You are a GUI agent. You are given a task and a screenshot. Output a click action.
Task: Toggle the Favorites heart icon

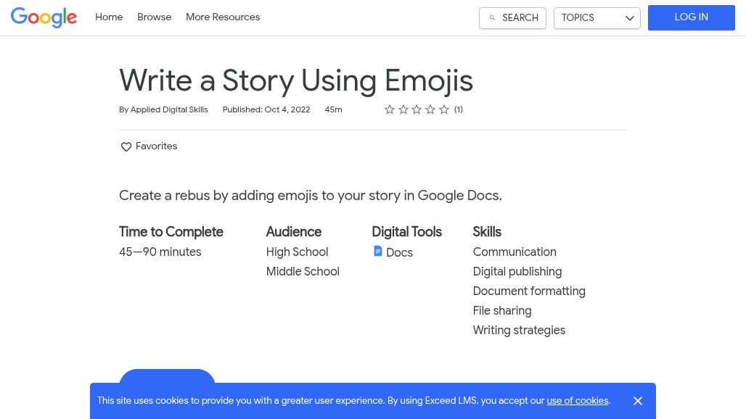tap(126, 146)
